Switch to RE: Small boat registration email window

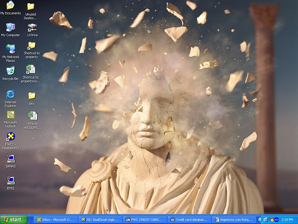(x=100, y=220)
